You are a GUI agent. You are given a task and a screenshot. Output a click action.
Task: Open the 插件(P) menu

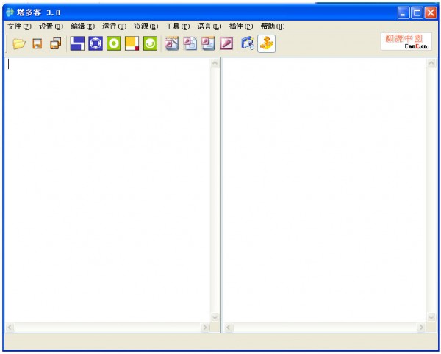click(241, 26)
